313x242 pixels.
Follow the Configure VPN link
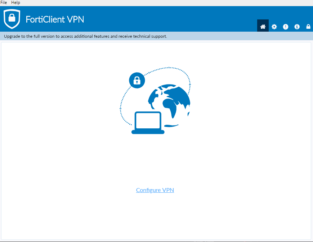pos(155,190)
